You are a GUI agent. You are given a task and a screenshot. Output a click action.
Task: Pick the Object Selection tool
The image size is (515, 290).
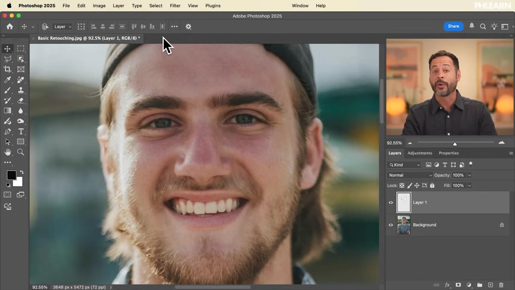(x=21, y=59)
